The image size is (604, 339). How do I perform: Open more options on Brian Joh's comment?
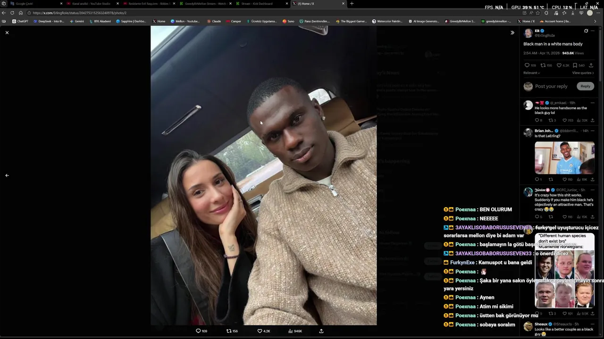593,130
